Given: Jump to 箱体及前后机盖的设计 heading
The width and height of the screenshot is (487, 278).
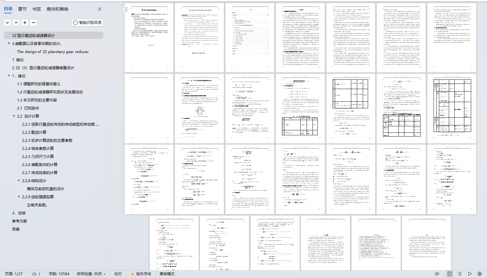Looking at the screenshot, I should (46, 189).
